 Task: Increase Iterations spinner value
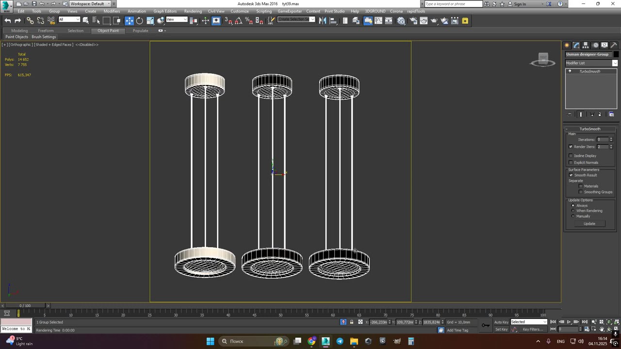pyautogui.click(x=611, y=138)
